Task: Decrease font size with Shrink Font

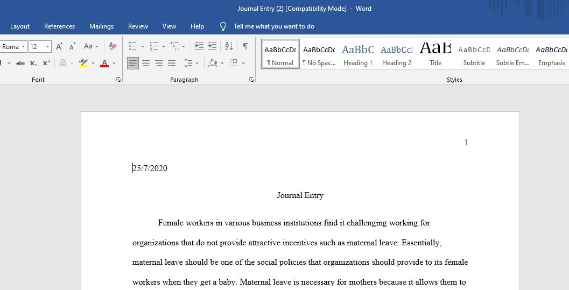Action: click(x=72, y=46)
